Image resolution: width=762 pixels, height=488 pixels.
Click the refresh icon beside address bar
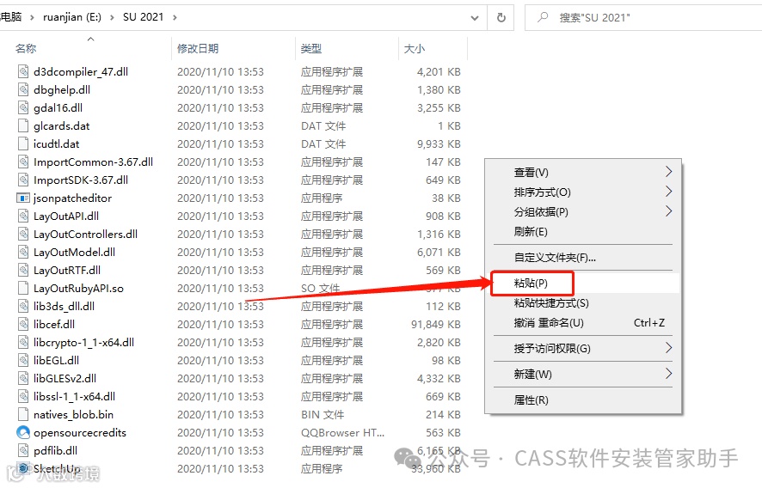501,17
